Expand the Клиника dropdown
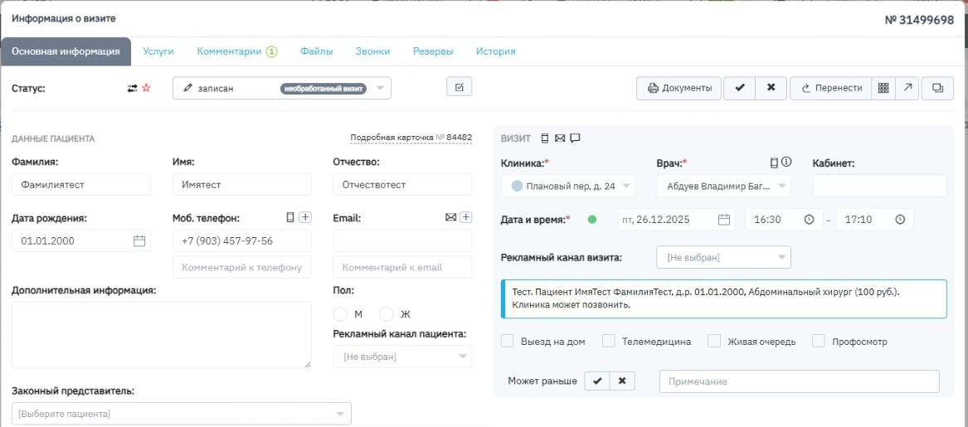This screenshot has width=968, height=427. [x=568, y=187]
